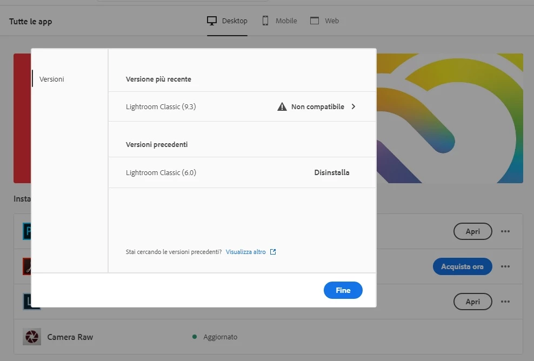
Task: Click the Non compatibile label
Action: tap(318, 106)
